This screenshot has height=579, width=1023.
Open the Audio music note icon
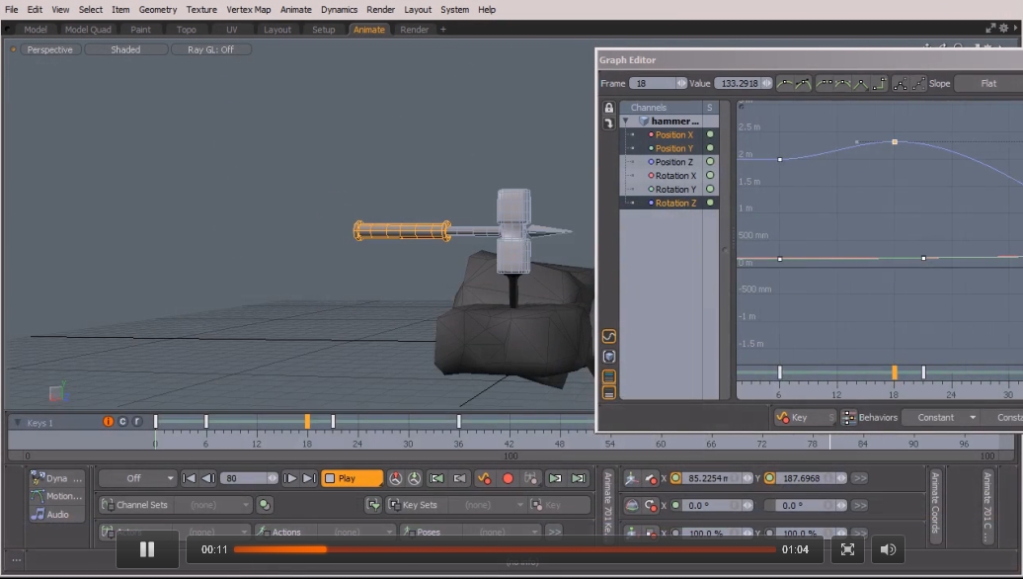click(x=38, y=515)
